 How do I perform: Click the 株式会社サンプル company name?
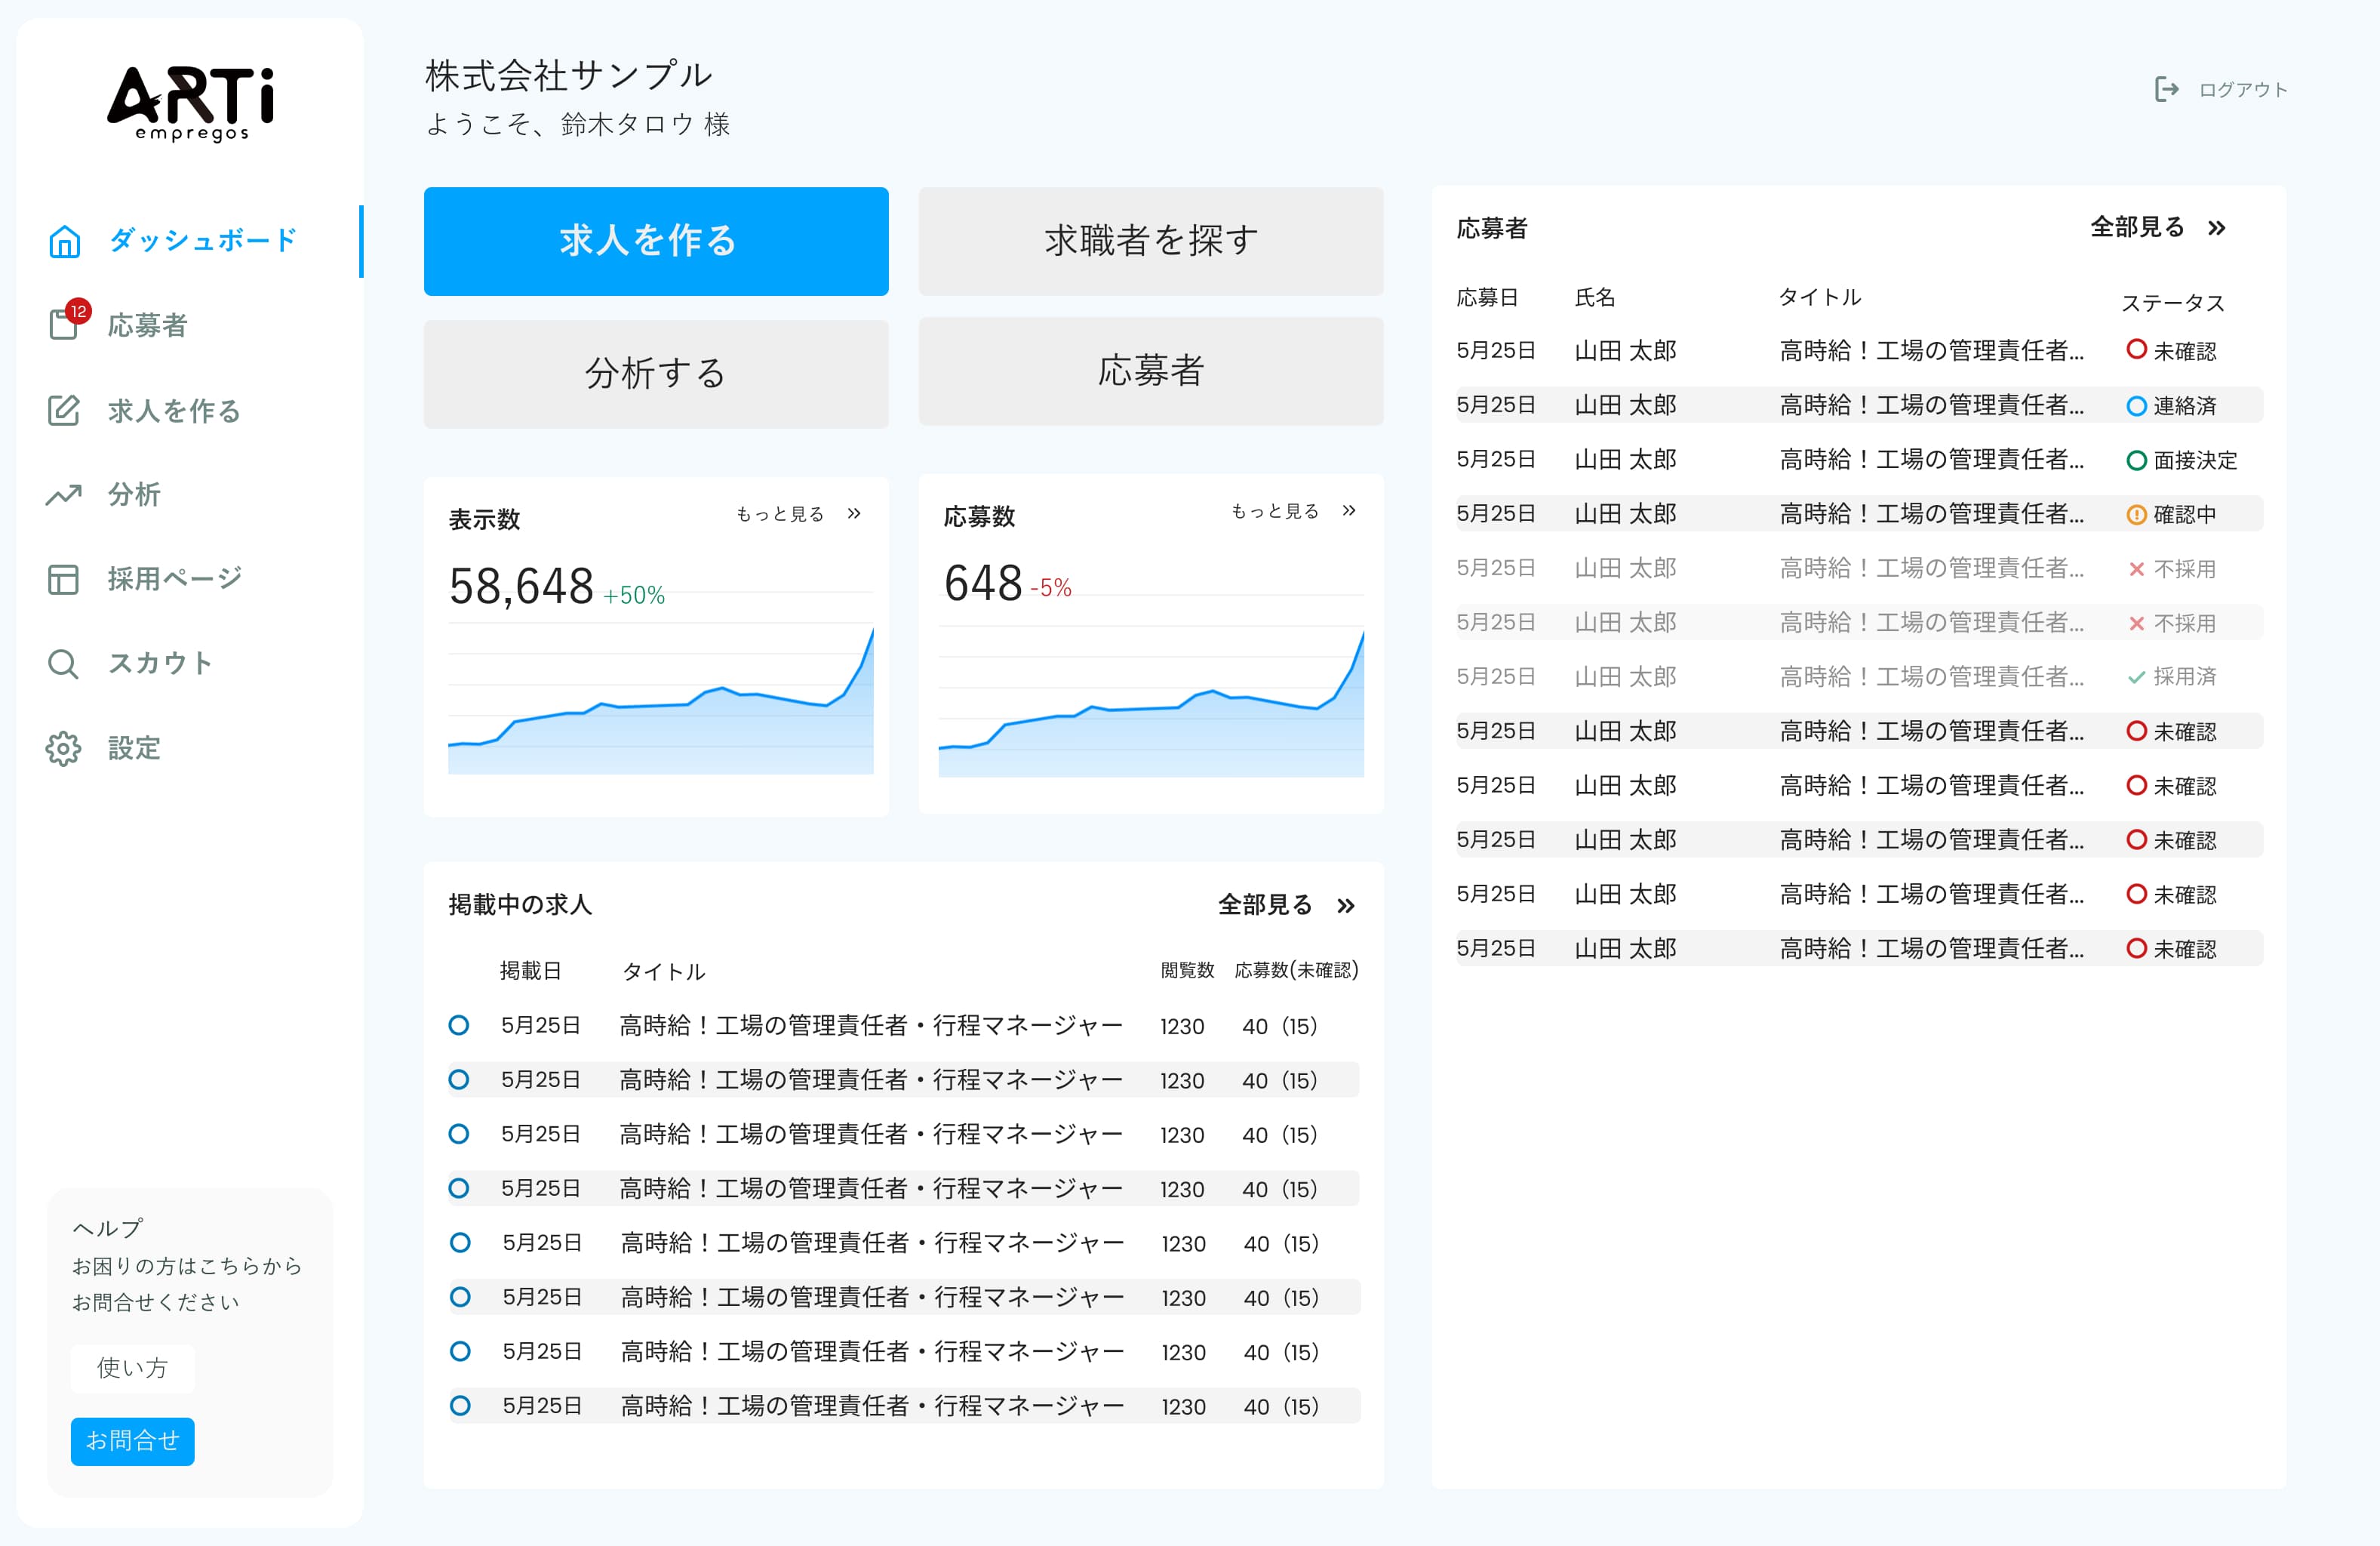(x=568, y=75)
